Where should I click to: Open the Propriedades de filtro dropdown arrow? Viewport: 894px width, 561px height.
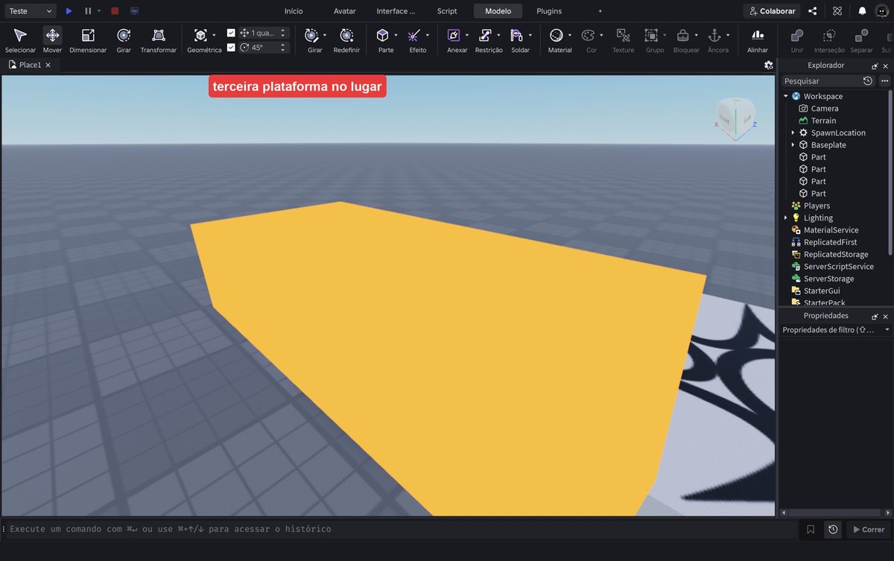887,329
